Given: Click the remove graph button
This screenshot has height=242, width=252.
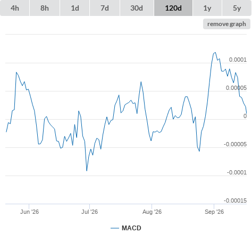Looking at the screenshot, I should (x=226, y=24).
